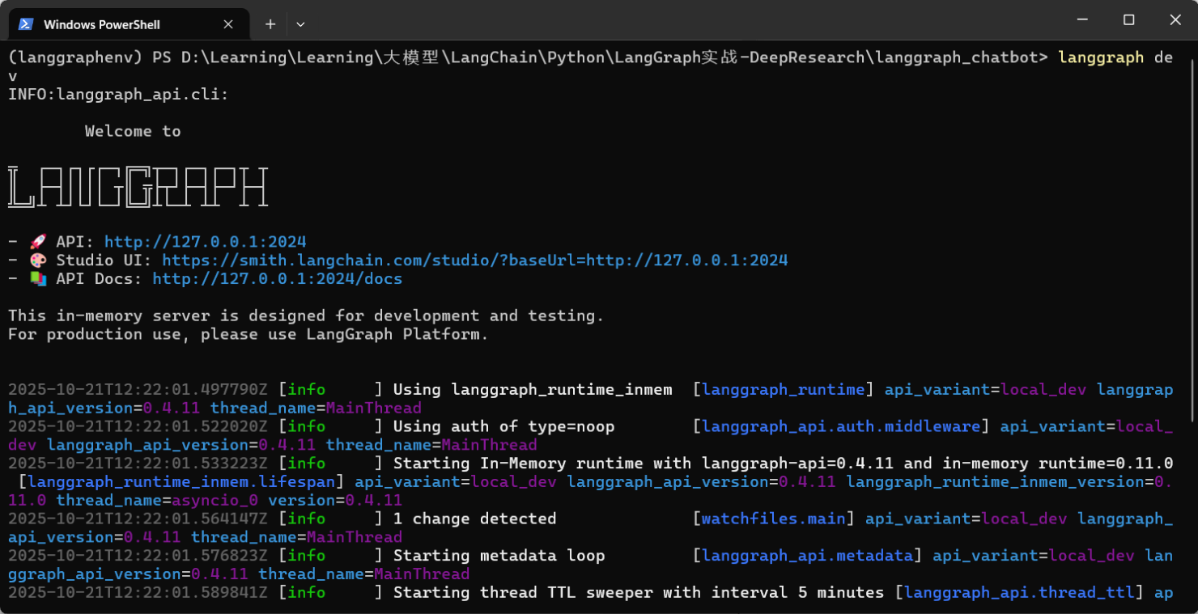Click the watchfiles.main log tag

(771, 519)
